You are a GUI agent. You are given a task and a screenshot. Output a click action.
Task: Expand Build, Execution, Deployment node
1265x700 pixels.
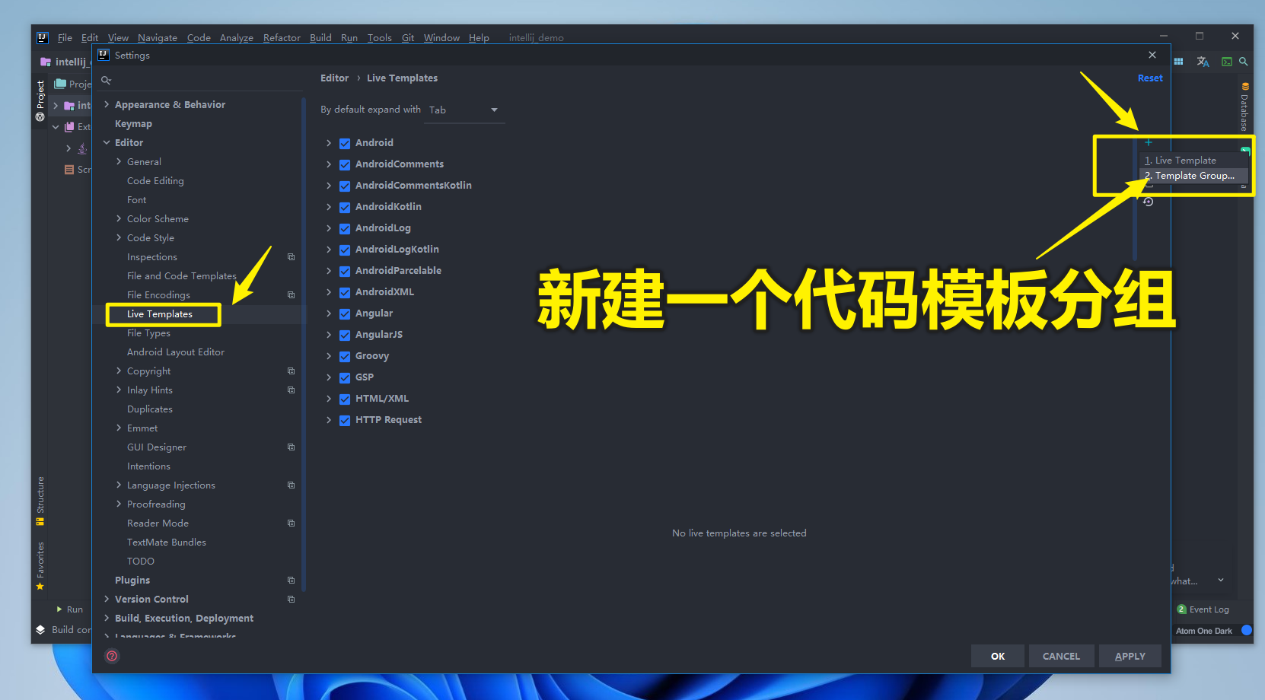click(x=107, y=618)
